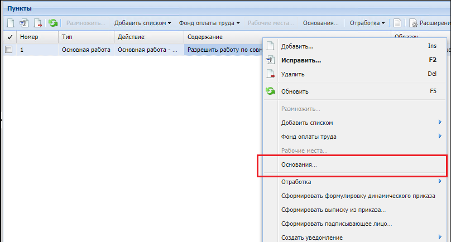Click the Основания... toolbar button

click(321, 23)
